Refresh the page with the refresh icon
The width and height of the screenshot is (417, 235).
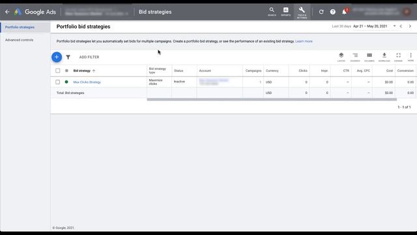coord(321,12)
